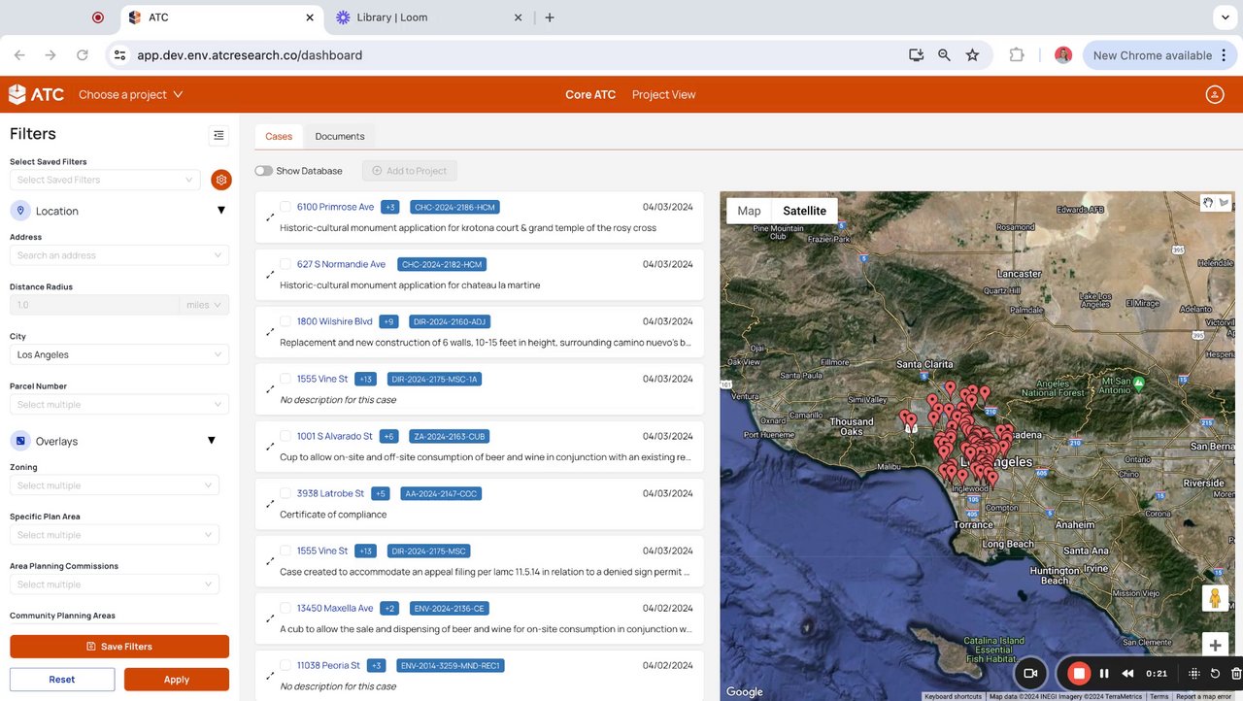Click the City field showing Los Angeles
1243x701 pixels.
(x=119, y=354)
